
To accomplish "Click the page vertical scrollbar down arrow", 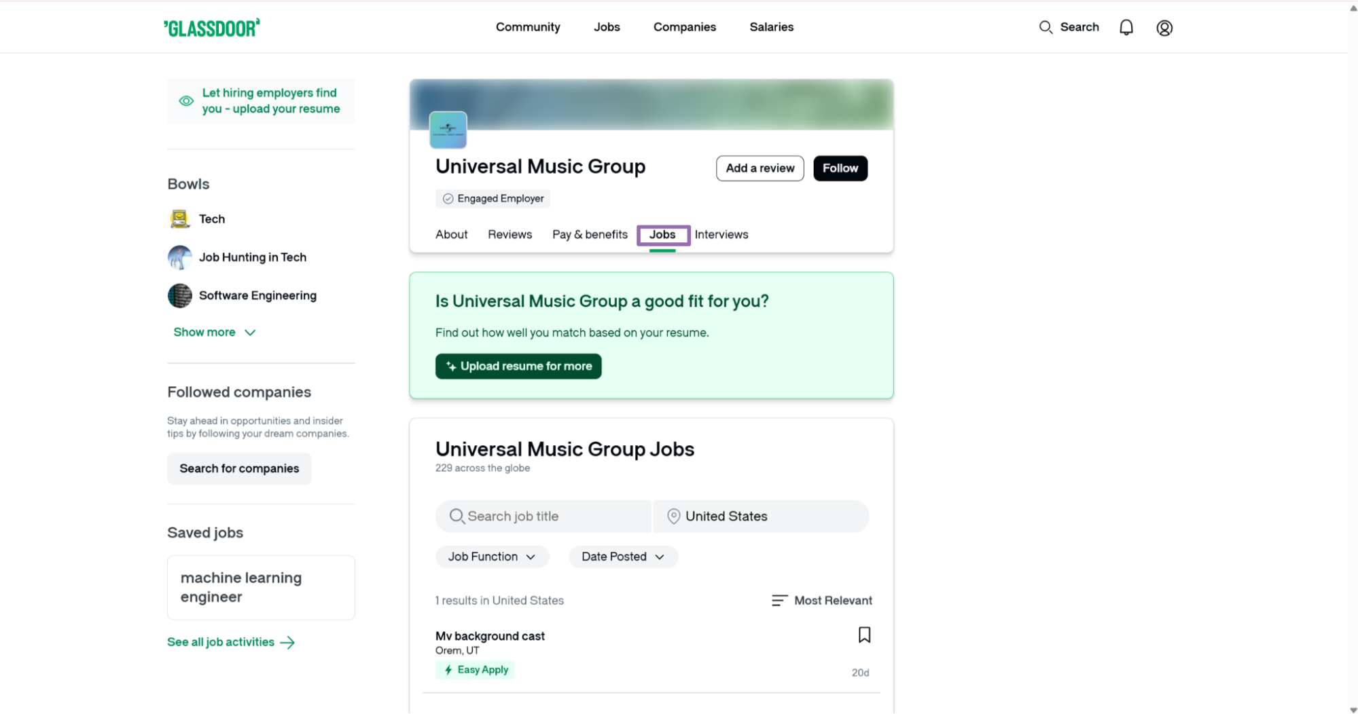I will tap(1353, 709).
